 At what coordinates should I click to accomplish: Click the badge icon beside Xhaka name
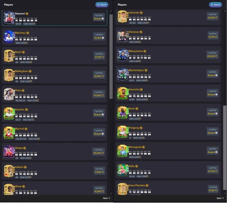click(x=25, y=148)
